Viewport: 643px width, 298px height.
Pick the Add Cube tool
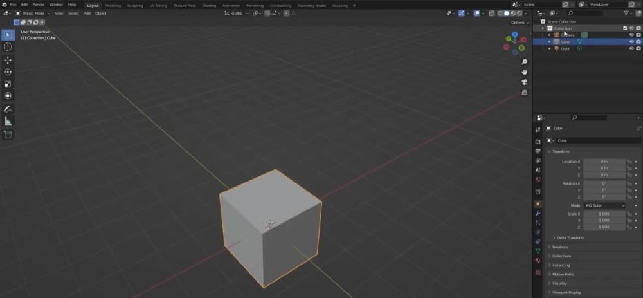coord(8,135)
